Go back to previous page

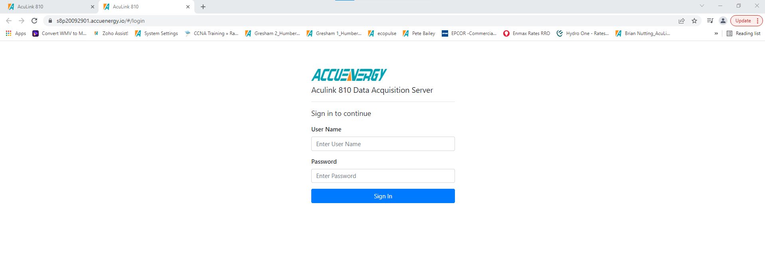pyautogui.click(x=9, y=21)
